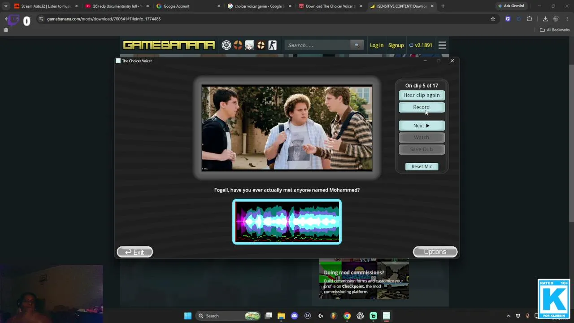Image resolution: width=574 pixels, height=323 pixels.
Task: View site information icon in the address bar
Action: coord(41,19)
